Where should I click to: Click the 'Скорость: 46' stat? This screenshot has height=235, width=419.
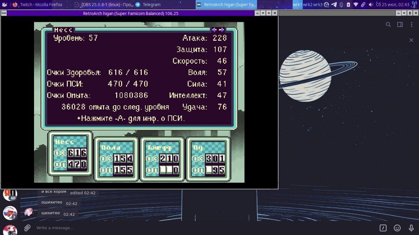pyautogui.click(x=200, y=61)
